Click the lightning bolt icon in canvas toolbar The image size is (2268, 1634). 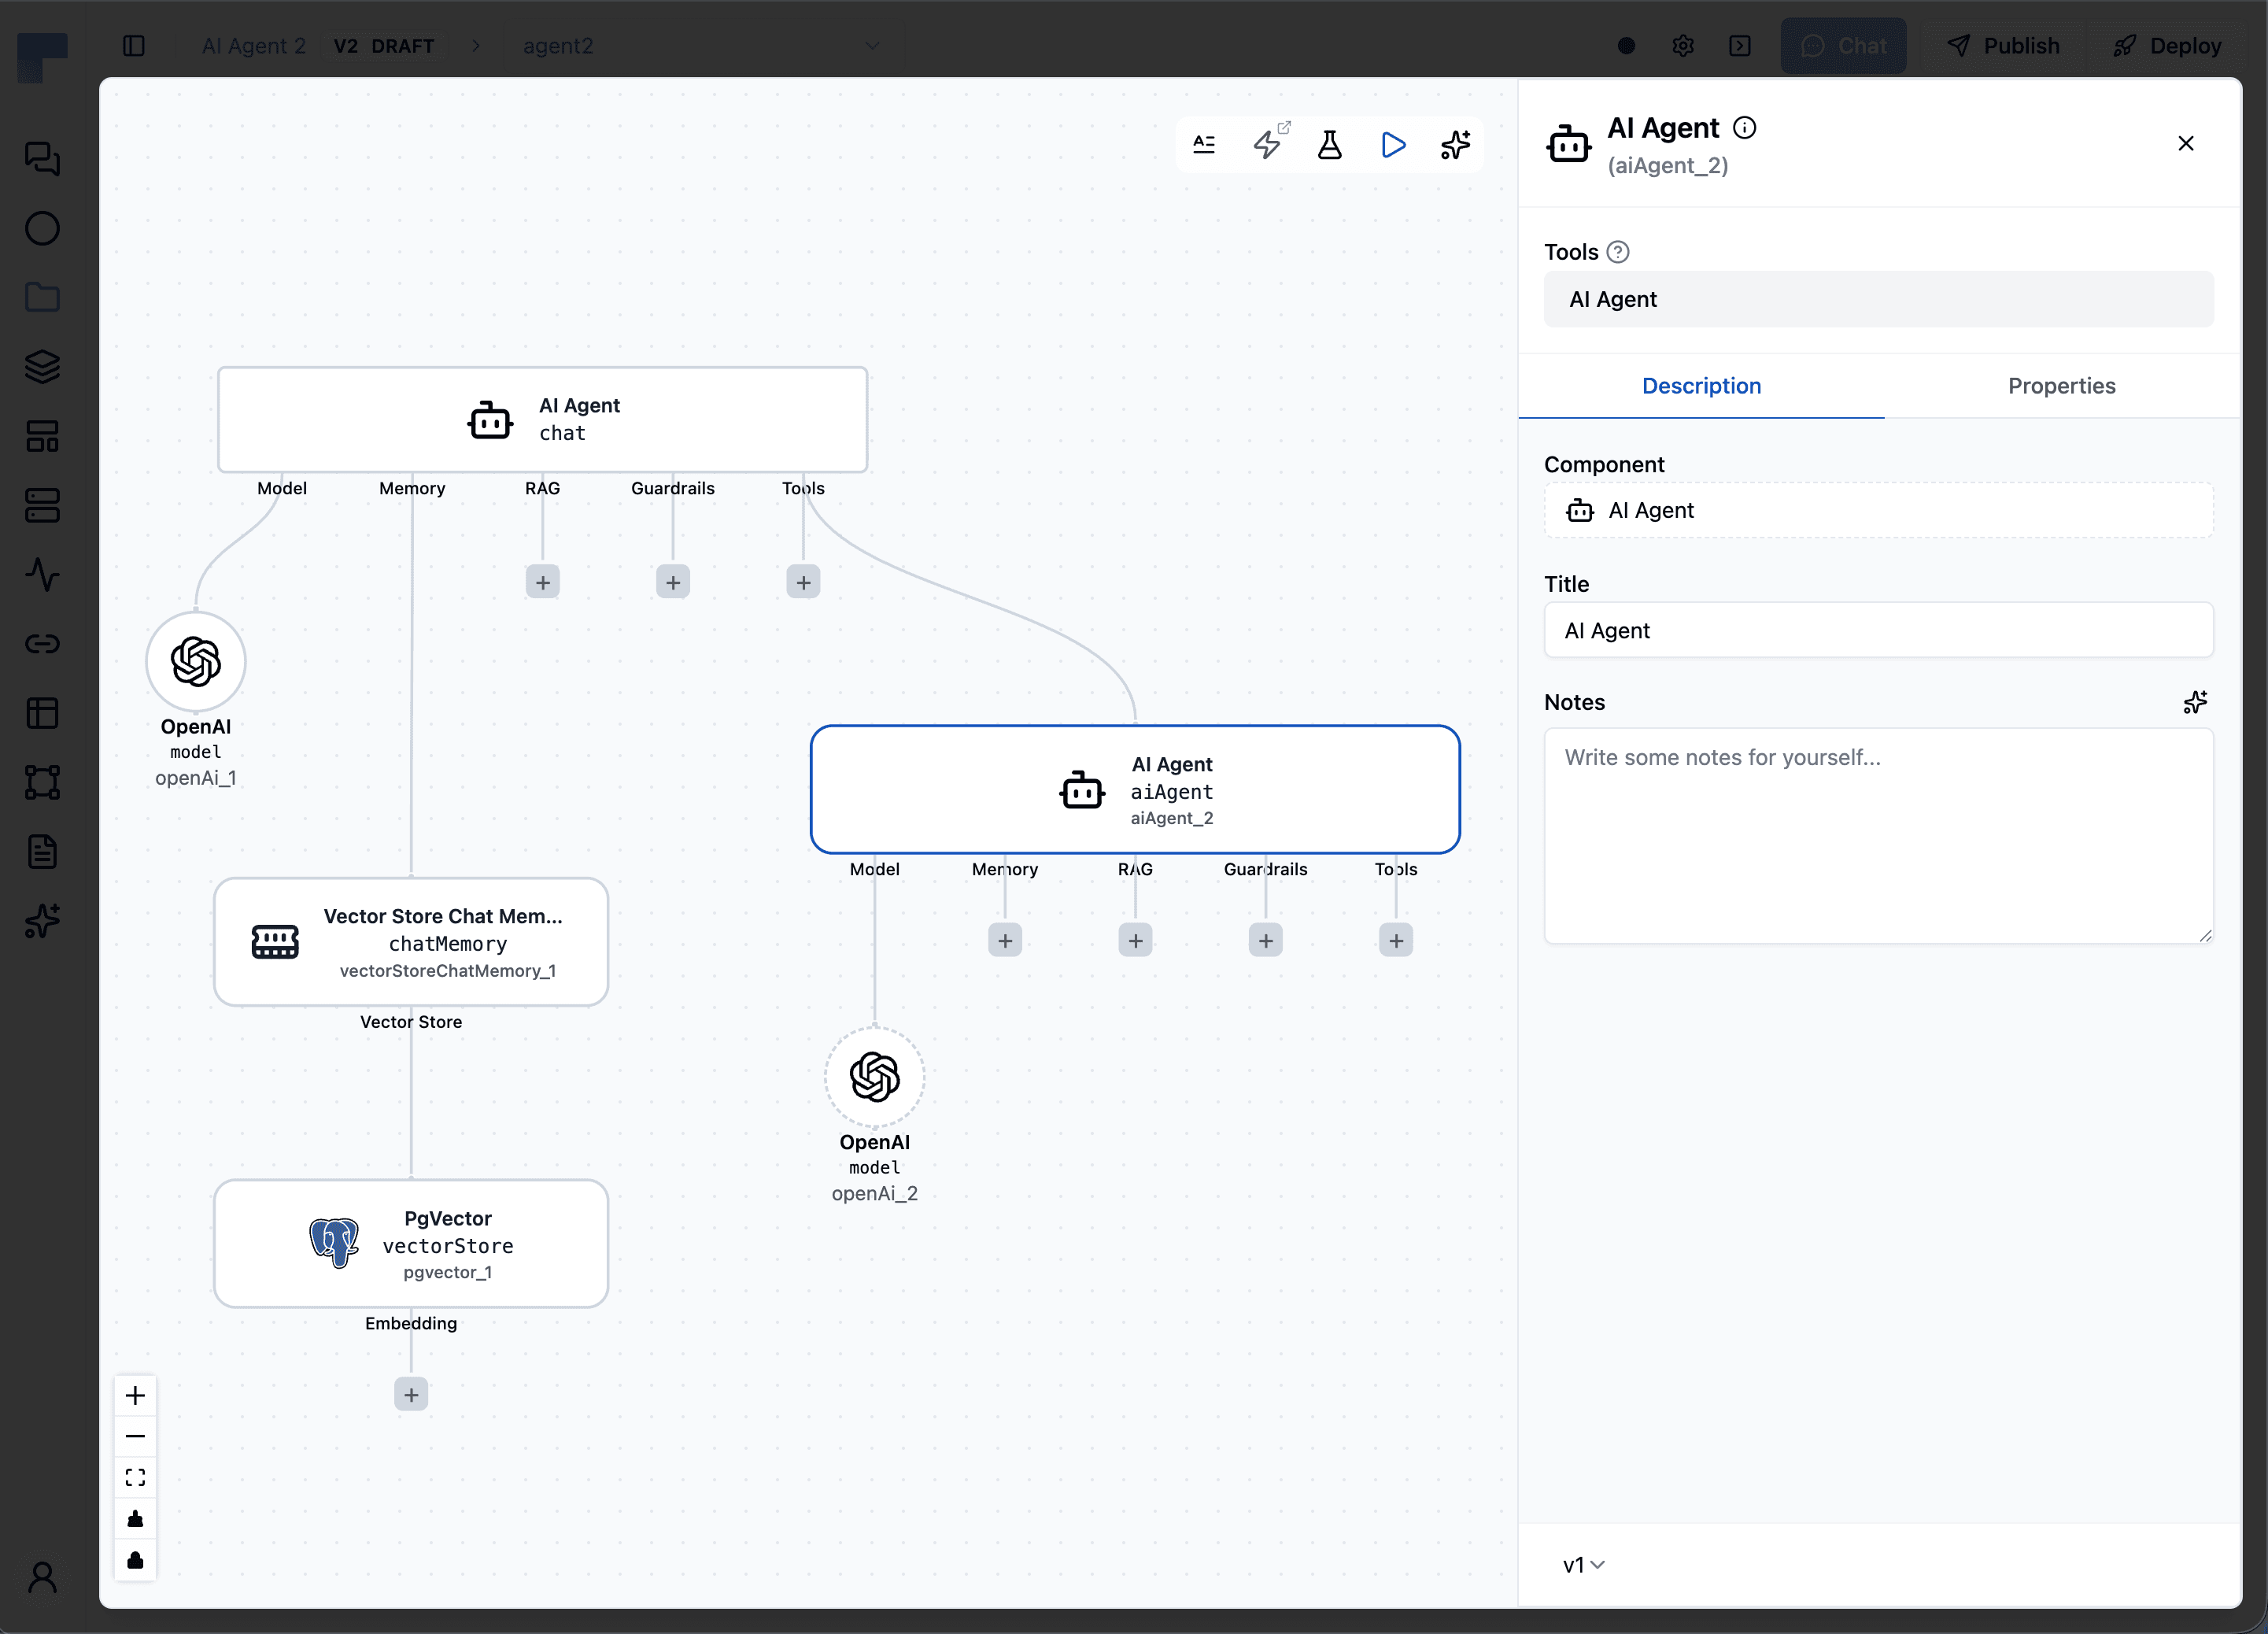pyautogui.click(x=1268, y=145)
